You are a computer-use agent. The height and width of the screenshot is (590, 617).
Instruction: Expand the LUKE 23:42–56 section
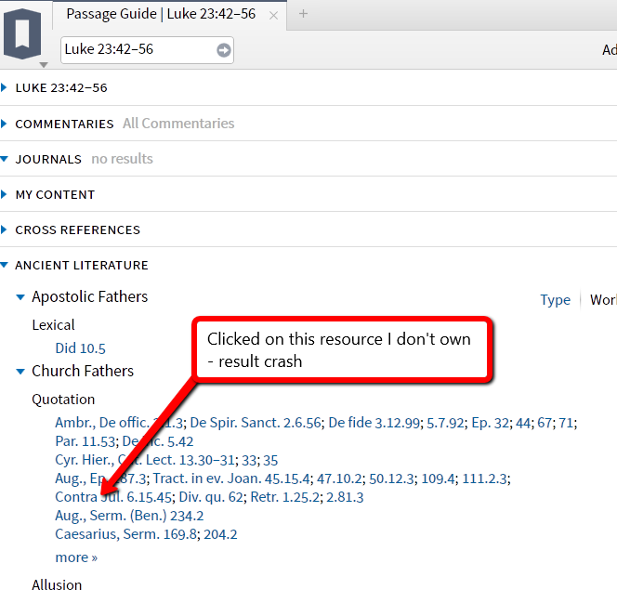coord(5,87)
